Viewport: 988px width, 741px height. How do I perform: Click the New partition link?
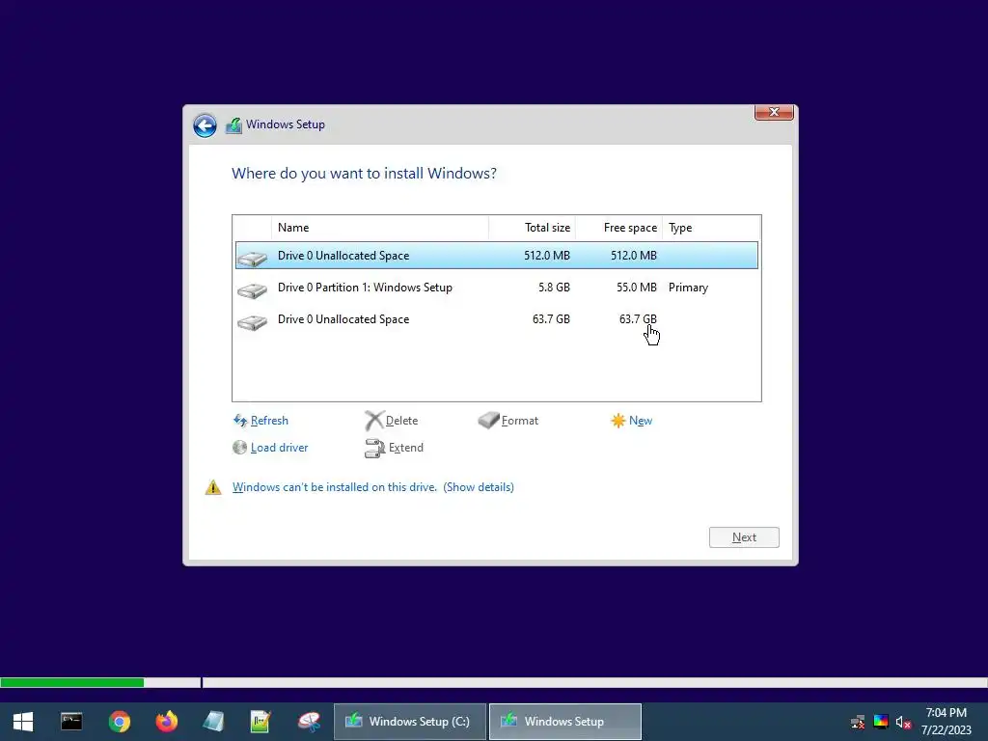coord(641,421)
